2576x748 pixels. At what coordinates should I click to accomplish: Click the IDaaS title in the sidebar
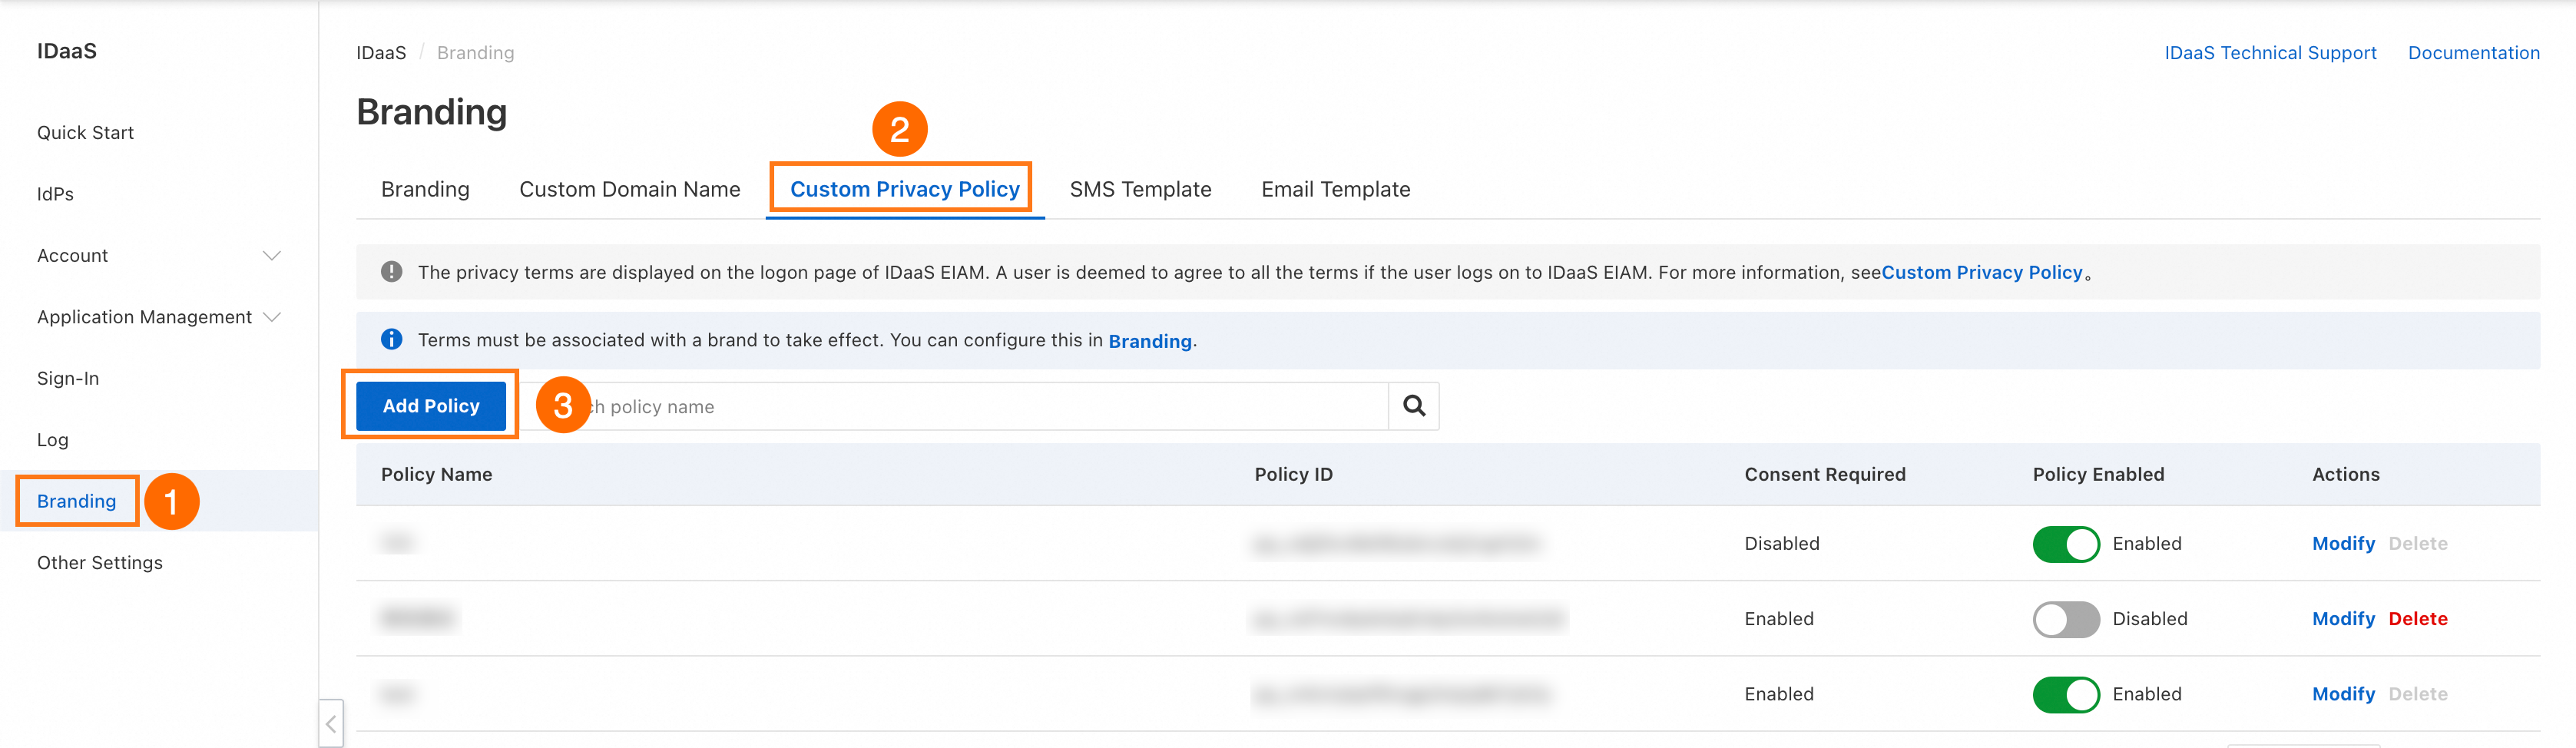pos(67,51)
